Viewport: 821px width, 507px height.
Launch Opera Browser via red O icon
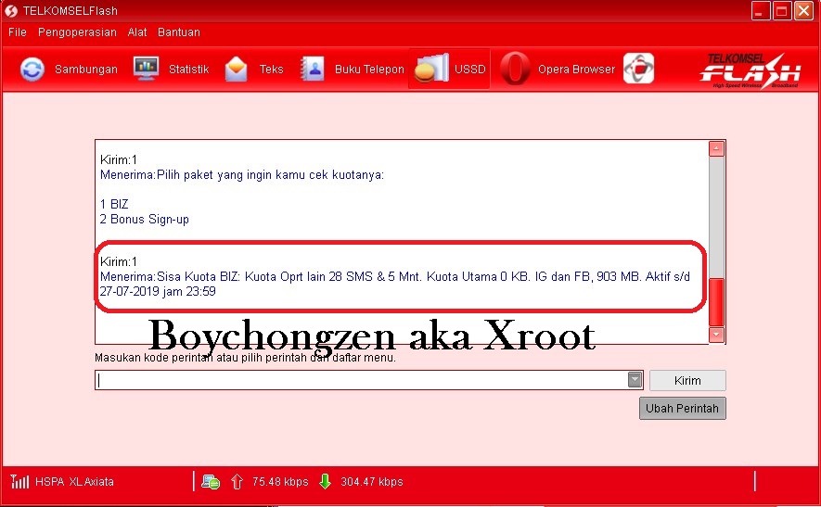pos(515,69)
